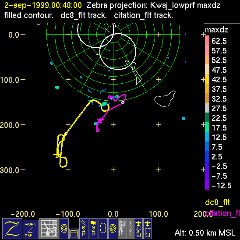The image size is (240, 240).
Task: Click the maxdz color bar title
Action: [x=216, y=30]
